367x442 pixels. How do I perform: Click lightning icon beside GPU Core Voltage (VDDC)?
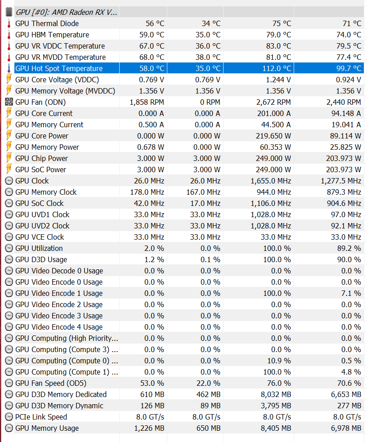coord(9,80)
